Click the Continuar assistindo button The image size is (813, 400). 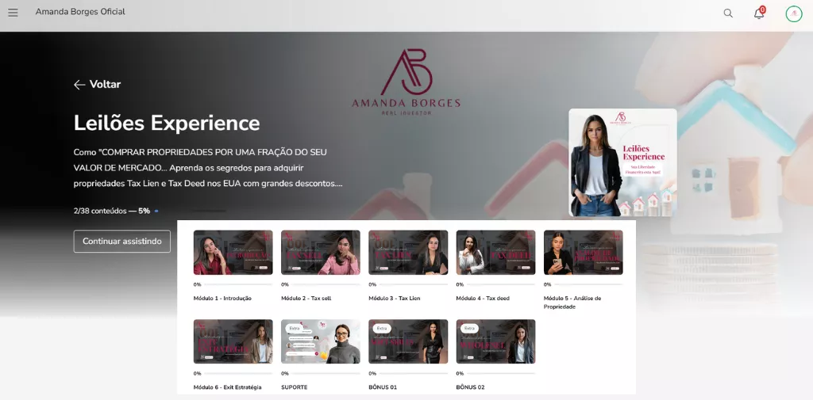121,241
